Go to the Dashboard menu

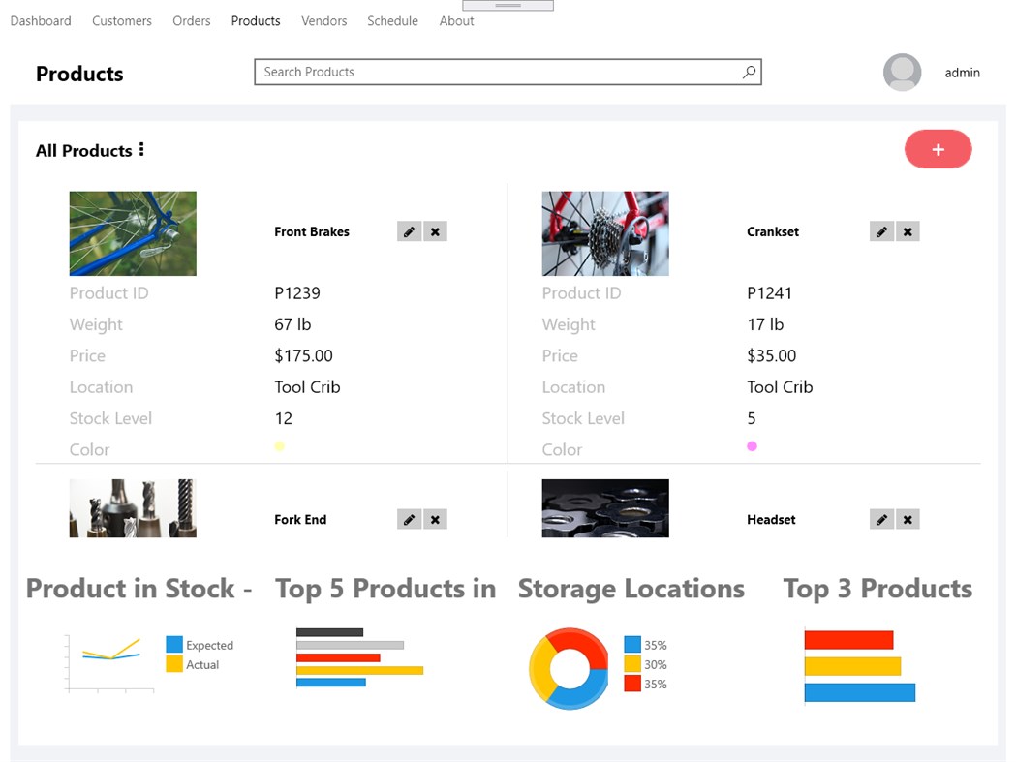pos(41,20)
